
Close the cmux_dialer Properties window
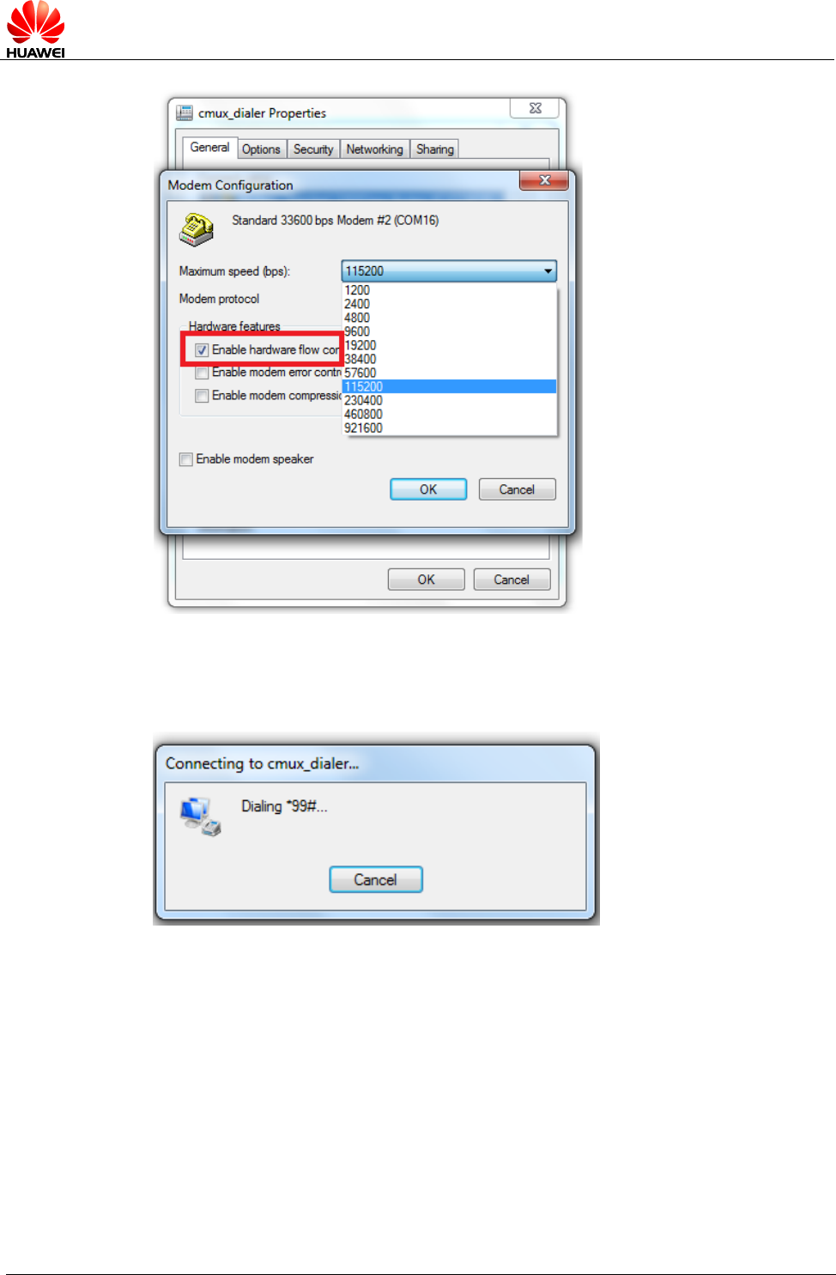click(x=535, y=108)
